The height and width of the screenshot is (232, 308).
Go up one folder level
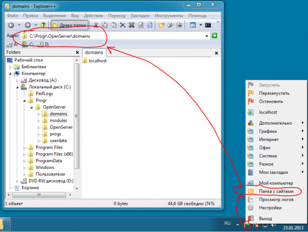click(43, 25)
